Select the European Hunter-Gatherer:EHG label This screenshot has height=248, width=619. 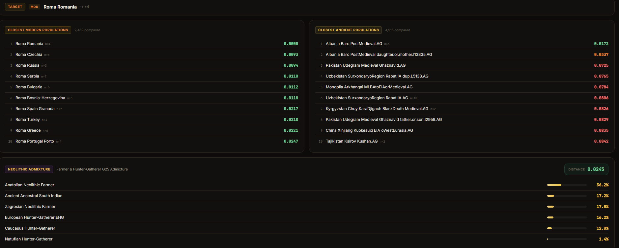(x=35, y=217)
